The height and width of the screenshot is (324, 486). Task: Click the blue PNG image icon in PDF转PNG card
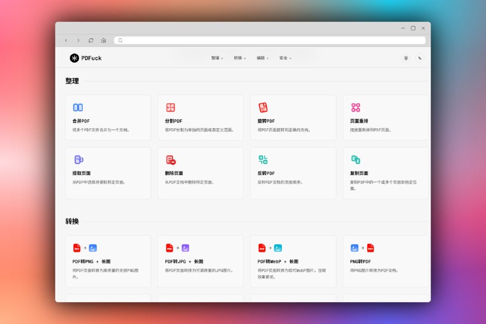click(x=93, y=248)
